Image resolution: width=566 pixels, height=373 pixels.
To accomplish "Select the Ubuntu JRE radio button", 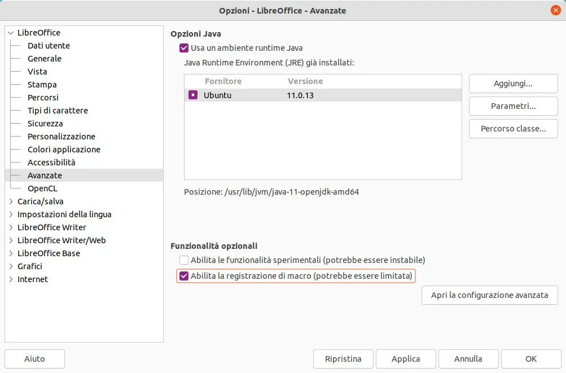I will (x=193, y=95).
